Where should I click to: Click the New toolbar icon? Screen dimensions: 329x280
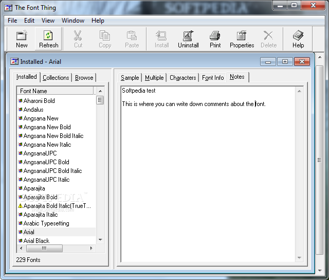pyautogui.click(x=22, y=39)
